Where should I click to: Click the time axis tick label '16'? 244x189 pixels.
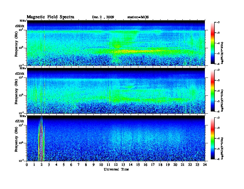click(x=145, y=165)
